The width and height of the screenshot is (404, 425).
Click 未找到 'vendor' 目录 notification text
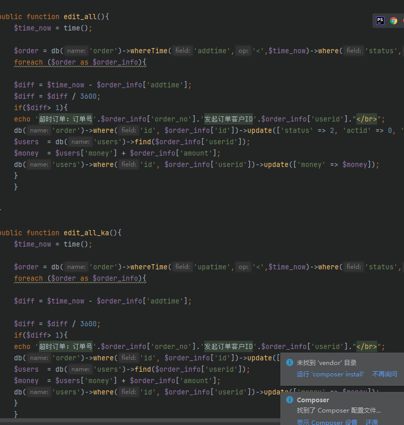326,362
